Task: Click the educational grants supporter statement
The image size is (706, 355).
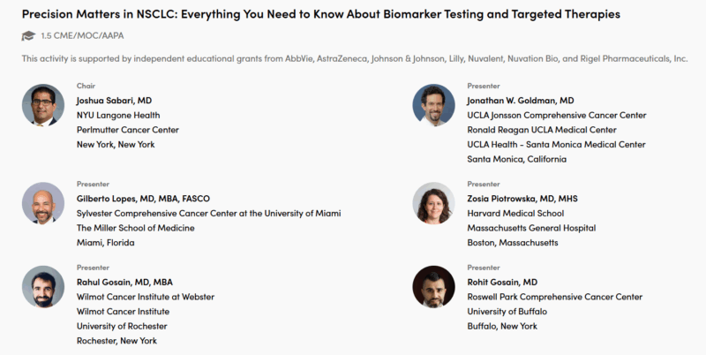Action: pos(355,58)
